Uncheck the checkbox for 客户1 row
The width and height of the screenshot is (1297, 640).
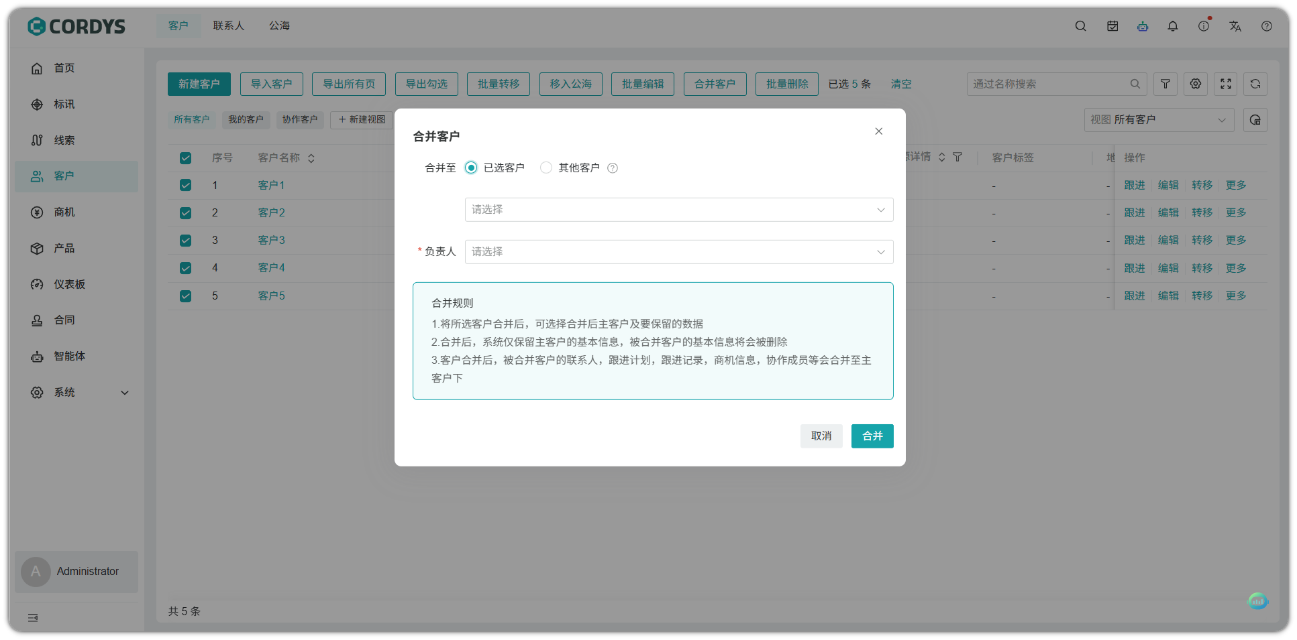pyautogui.click(x=185, y=185)
